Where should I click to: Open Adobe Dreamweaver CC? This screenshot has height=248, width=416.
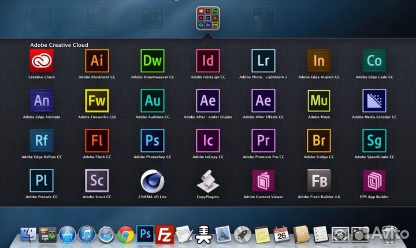pyautogui.click(x=153, y=61)
